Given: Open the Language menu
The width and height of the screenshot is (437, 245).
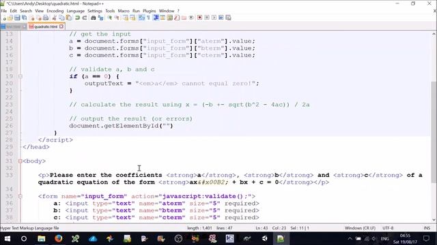Looking at the screenshot, I should [x=76, y=11].
